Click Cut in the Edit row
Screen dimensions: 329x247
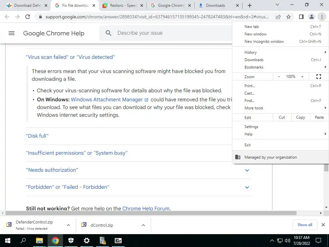coord(282,117)
